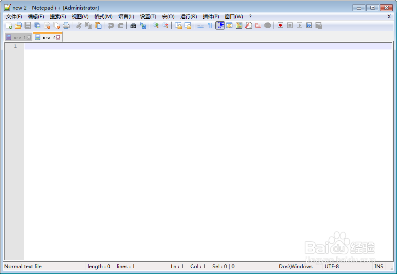Click the Paste clipboard icon
397x274 pixels.
98,25
